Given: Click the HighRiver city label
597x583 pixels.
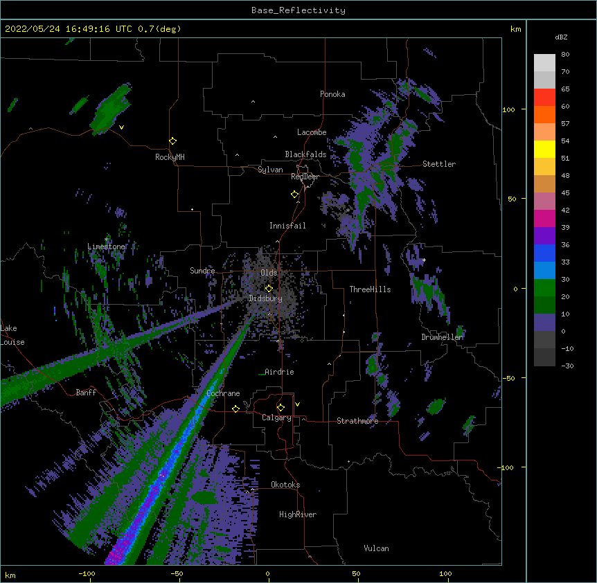Looking at the screenshot, I should 298,514.
